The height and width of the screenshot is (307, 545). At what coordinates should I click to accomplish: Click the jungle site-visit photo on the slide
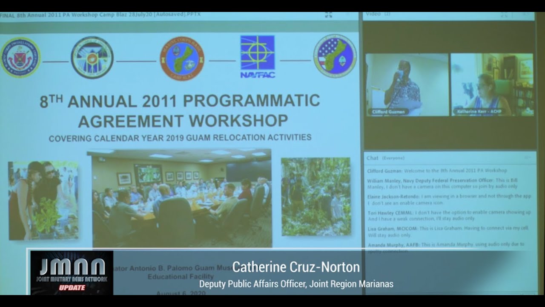[316, 197]
